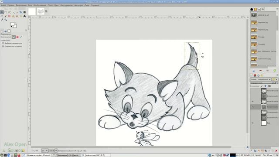279x157 pixels.
Task: Set Move tool to affect paths
Action: 21,37
